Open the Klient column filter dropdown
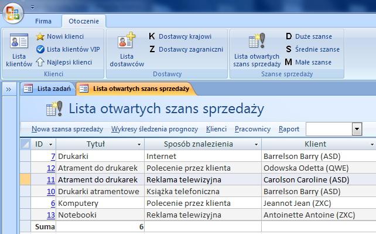This screenshot has height=234, width=376. pos(372,144)
